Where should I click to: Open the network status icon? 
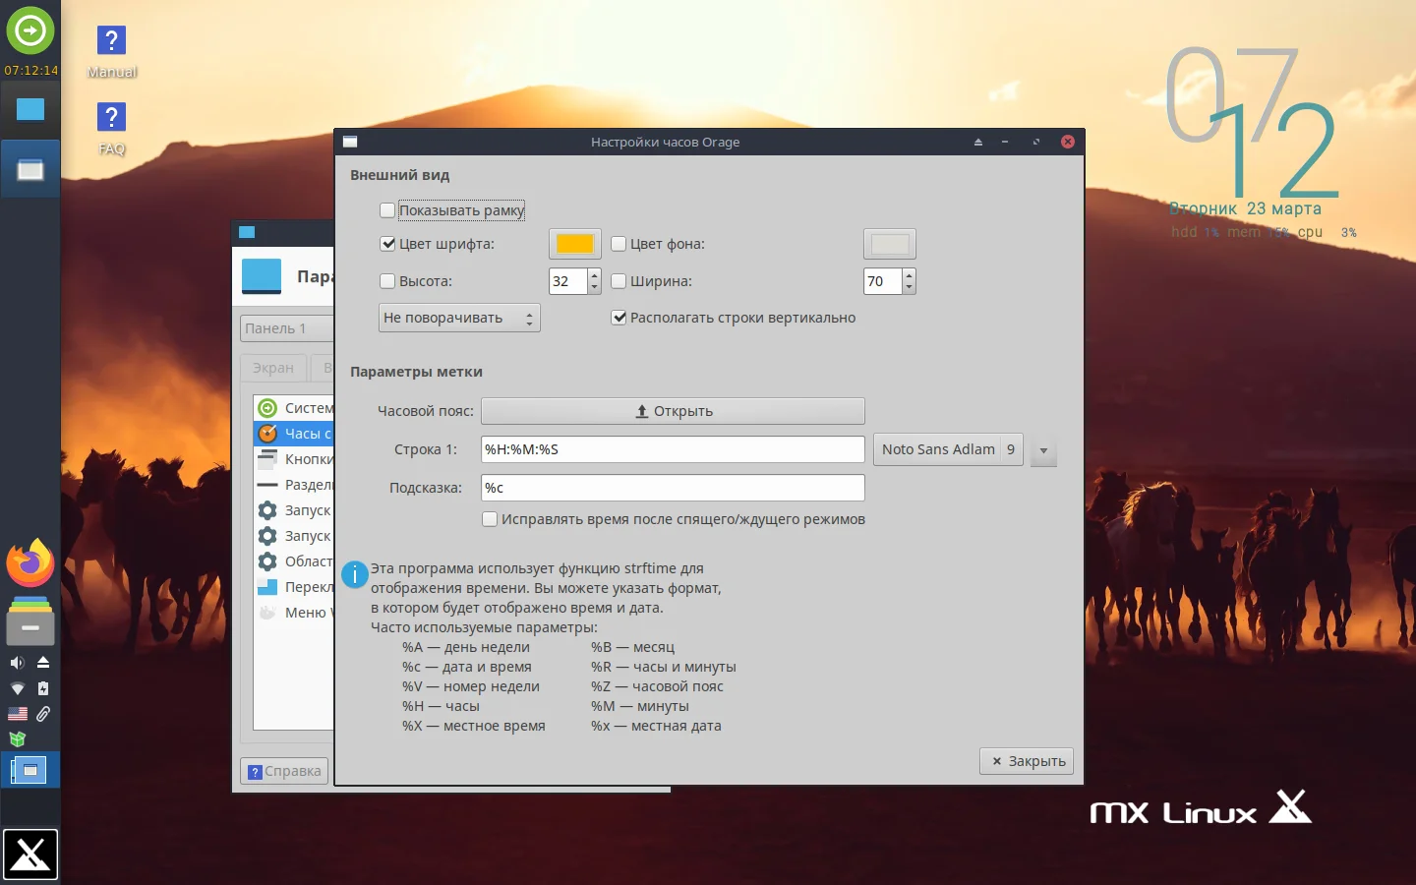[x=16, y=688]
